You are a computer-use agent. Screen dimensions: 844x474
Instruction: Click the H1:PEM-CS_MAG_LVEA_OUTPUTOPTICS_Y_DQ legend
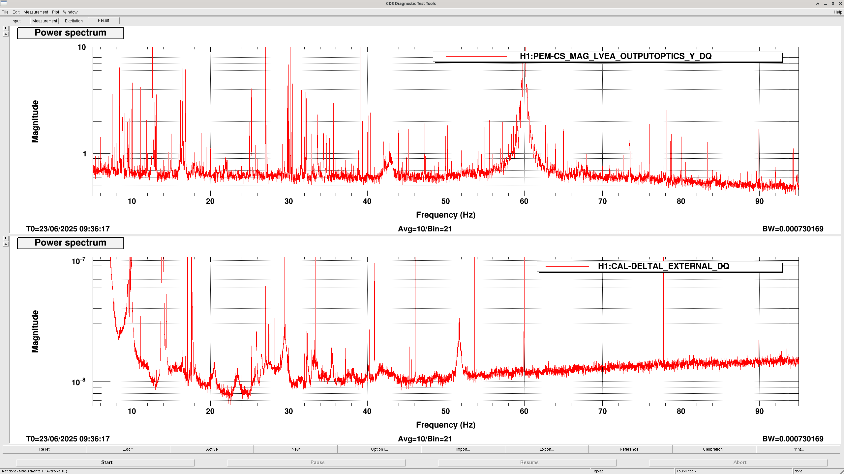pos(608,56)
